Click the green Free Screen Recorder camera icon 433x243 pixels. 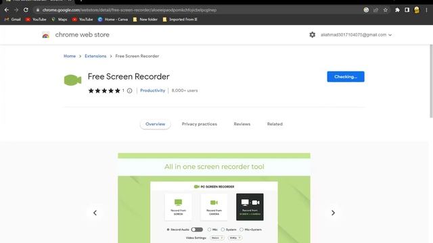[x=72, y=80]
